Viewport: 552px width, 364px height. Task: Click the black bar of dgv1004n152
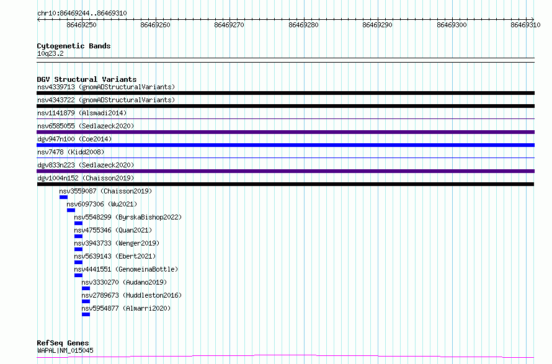pos(285,184)
